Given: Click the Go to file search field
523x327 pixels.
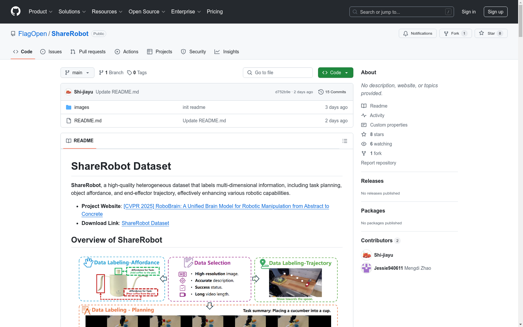Looking at the screenshot, I should point(278,73).
